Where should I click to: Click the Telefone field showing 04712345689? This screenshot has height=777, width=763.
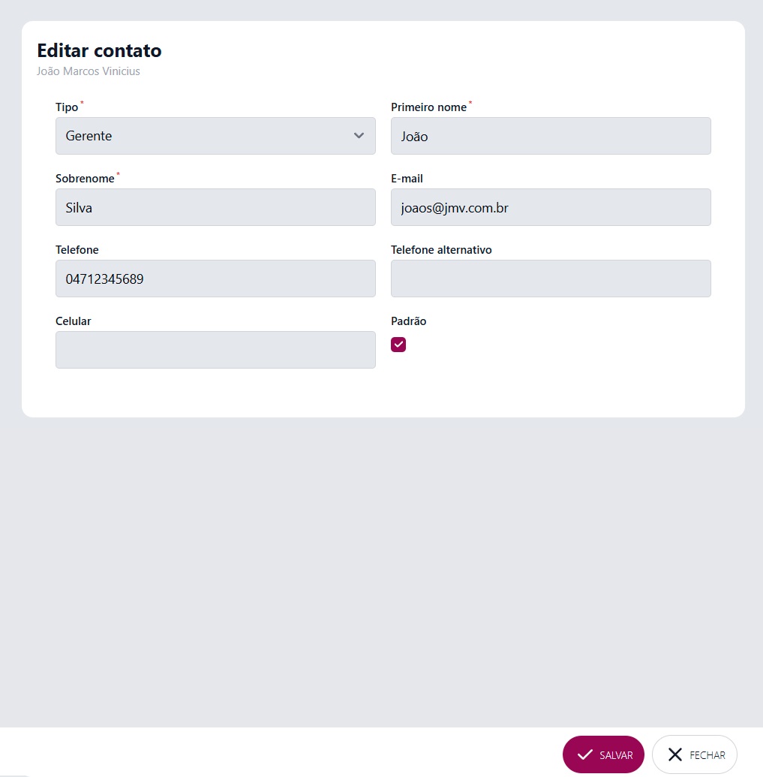215,279
